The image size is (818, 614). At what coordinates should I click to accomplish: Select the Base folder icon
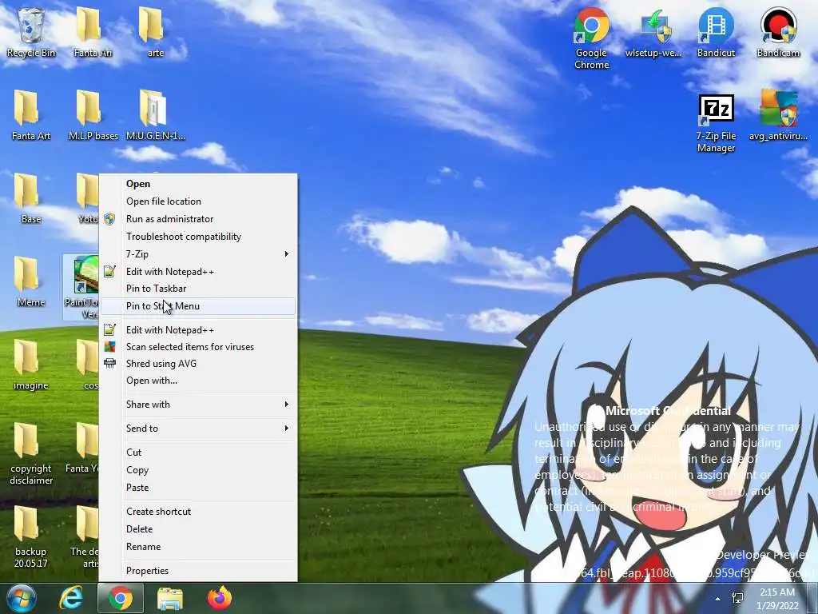[31, 198]
